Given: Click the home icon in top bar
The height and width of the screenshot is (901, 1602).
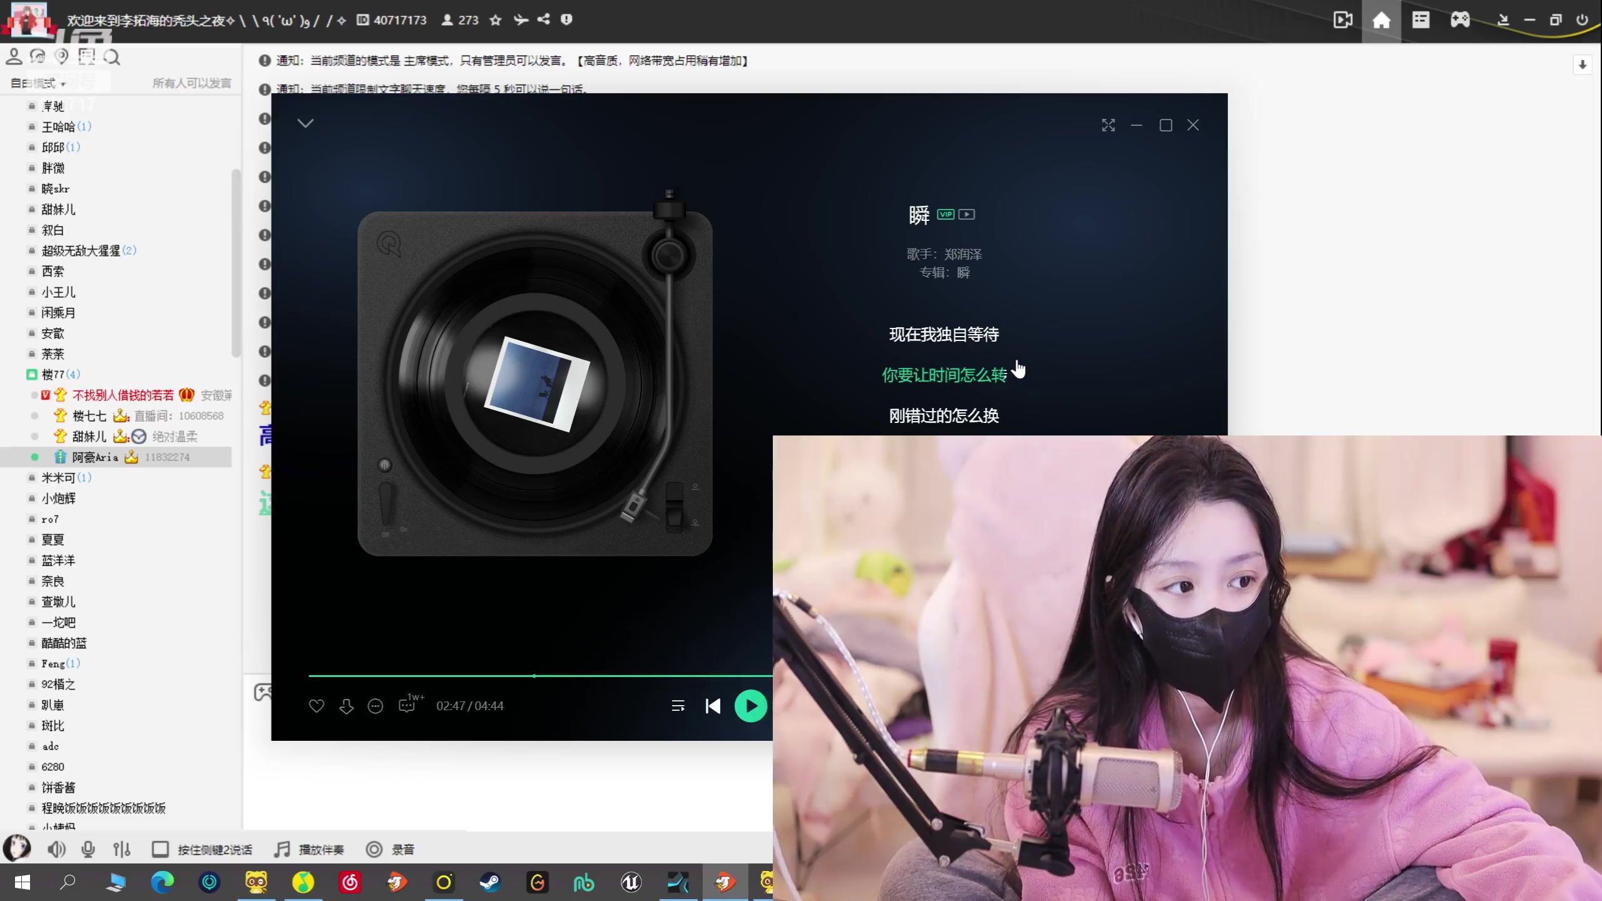Looking at the screenshot, I should pos(1381,20).
